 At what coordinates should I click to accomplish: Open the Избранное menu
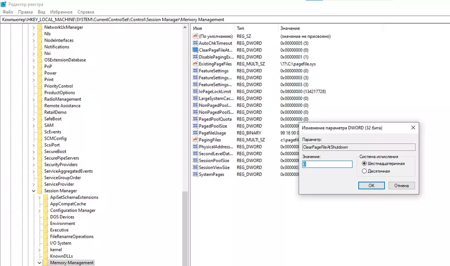pos(61,12)
